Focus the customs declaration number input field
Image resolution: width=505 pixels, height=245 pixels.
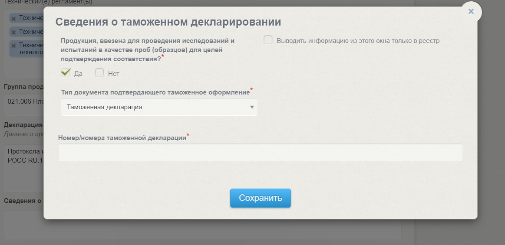[x=260, y=153]
